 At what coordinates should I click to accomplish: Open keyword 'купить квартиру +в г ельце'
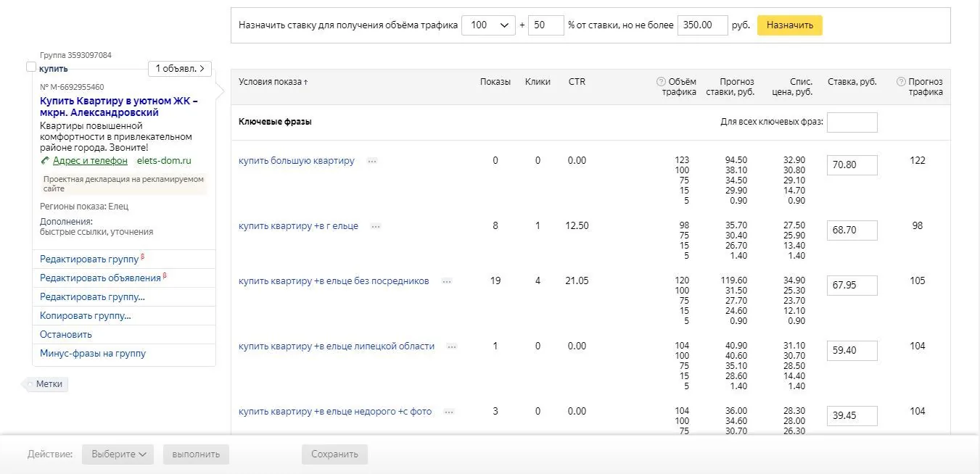298,226
